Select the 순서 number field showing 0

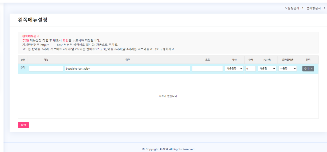point(250,69)
